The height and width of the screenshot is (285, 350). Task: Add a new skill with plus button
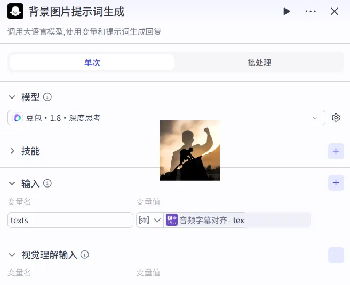point(336,151)
